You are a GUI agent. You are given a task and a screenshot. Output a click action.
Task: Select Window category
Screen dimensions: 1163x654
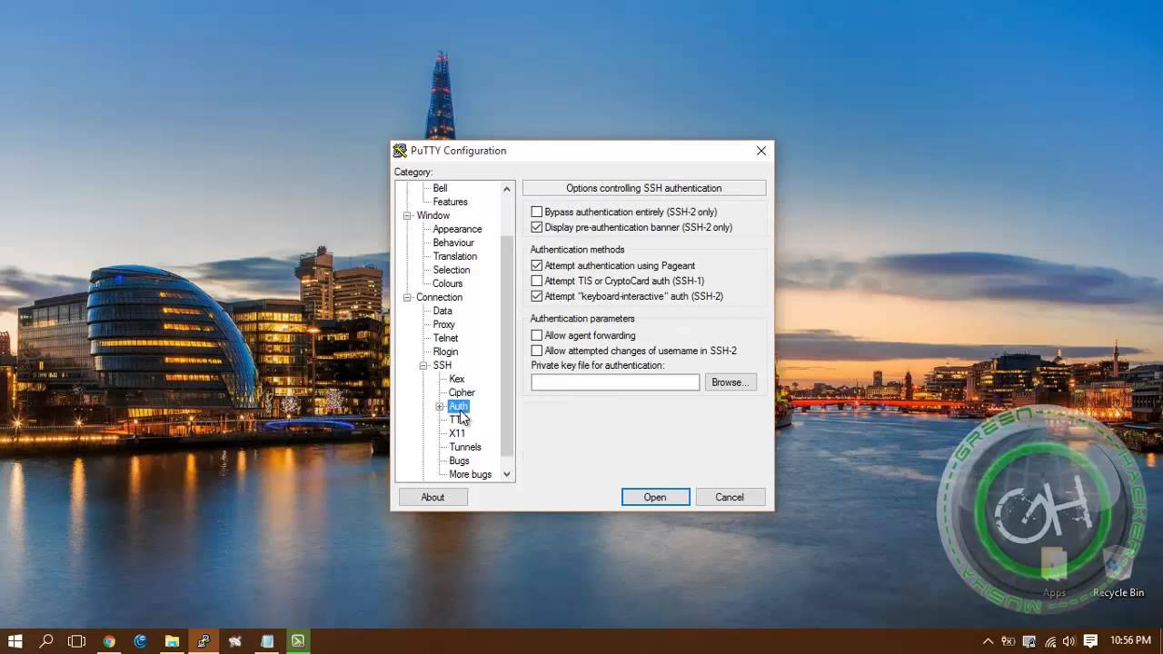coord(432,215)
